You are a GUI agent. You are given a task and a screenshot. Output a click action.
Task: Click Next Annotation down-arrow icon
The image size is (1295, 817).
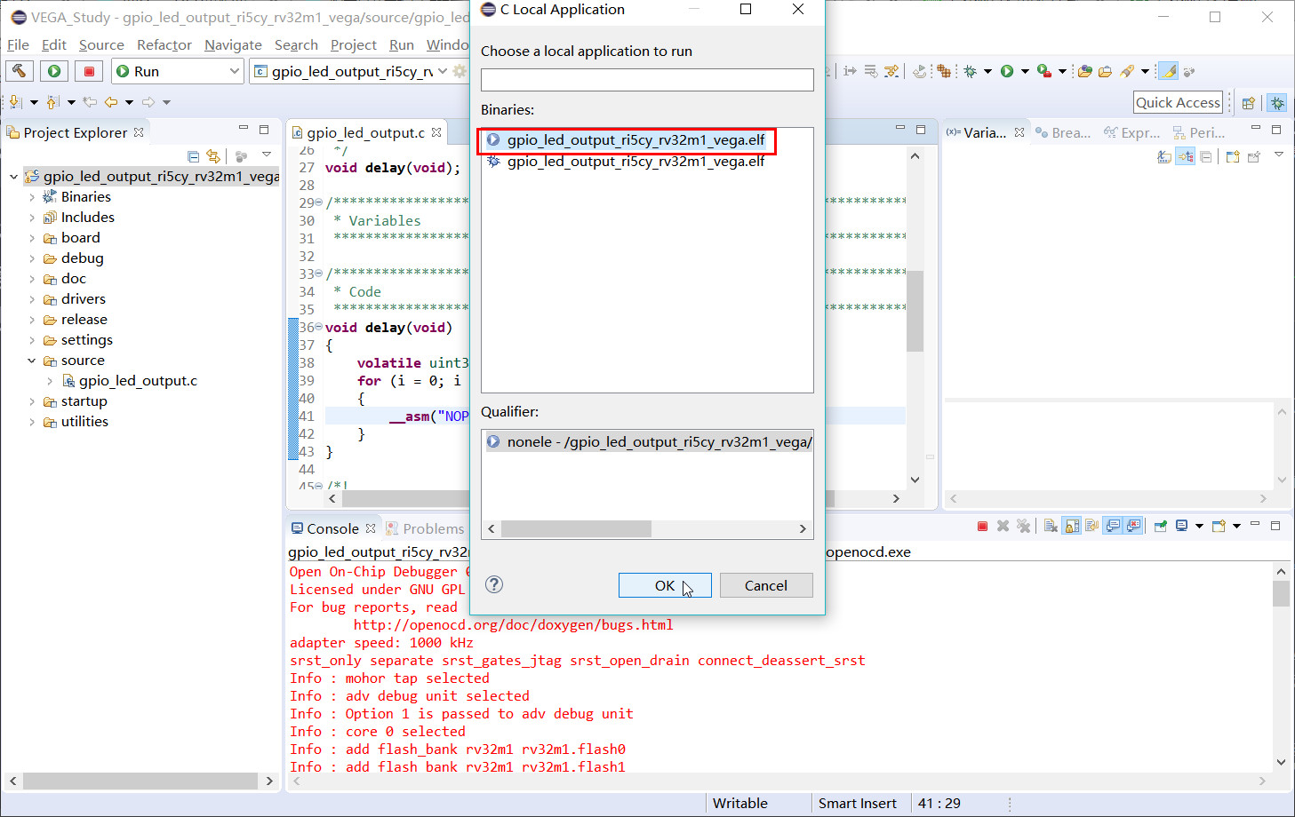(x=15, y=102)
